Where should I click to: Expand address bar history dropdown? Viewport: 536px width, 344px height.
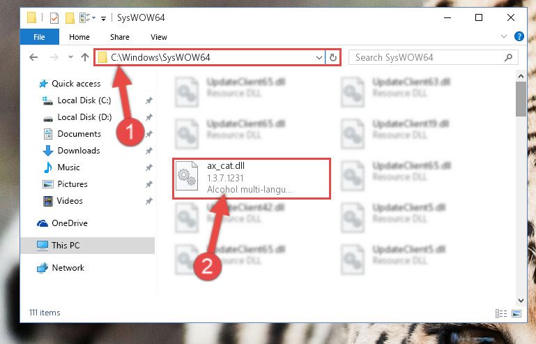(319, 57)
